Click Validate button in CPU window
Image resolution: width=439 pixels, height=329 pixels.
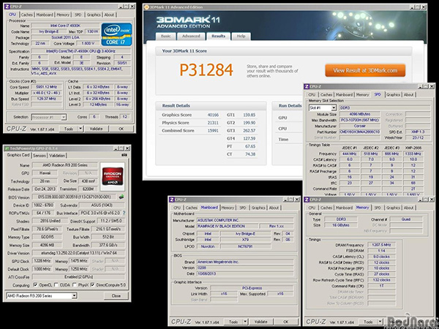point(96,129)
